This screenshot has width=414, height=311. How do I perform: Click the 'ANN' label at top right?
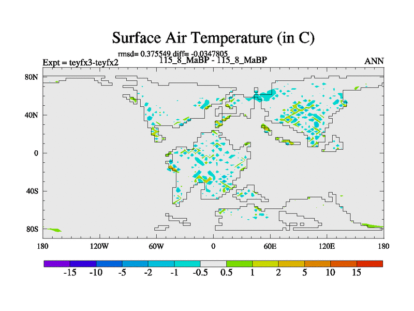point(374,61)
